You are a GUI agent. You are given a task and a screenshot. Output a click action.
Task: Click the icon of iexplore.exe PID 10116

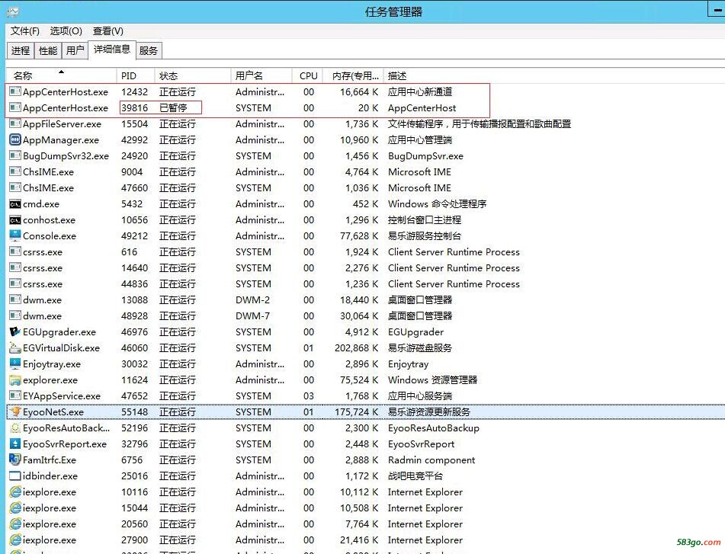15,492
